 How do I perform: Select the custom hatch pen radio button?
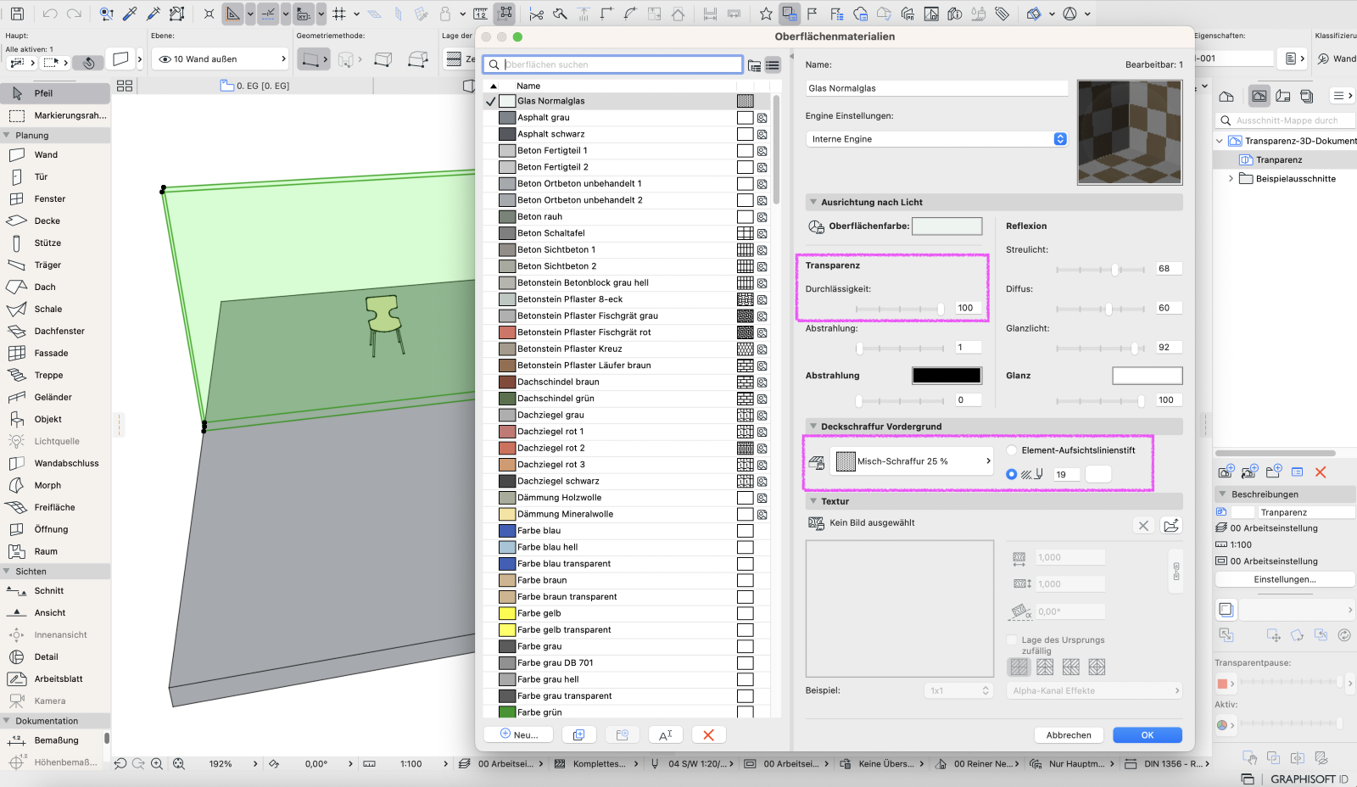click(1012, 475)
